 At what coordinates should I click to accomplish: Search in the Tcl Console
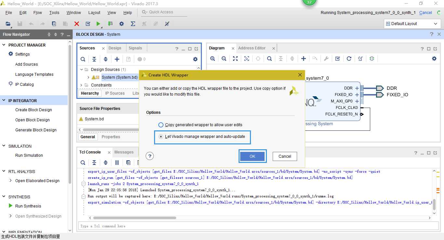pos(83,163)
